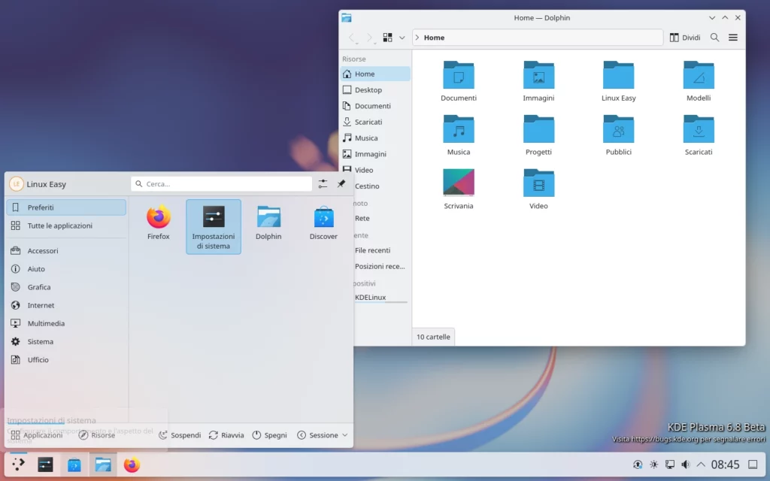
Task: Click the Discover icon in the taskbar
Action: [74, 464]
